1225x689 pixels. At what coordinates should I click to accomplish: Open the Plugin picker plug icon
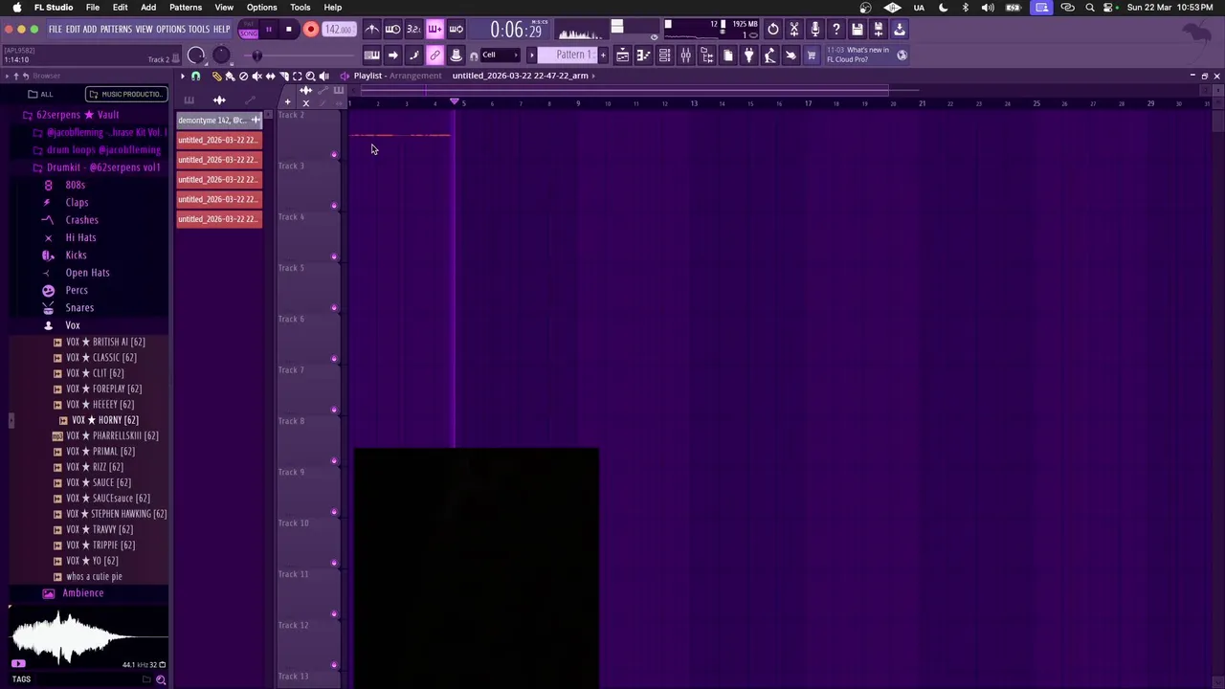tap(748, 56)
